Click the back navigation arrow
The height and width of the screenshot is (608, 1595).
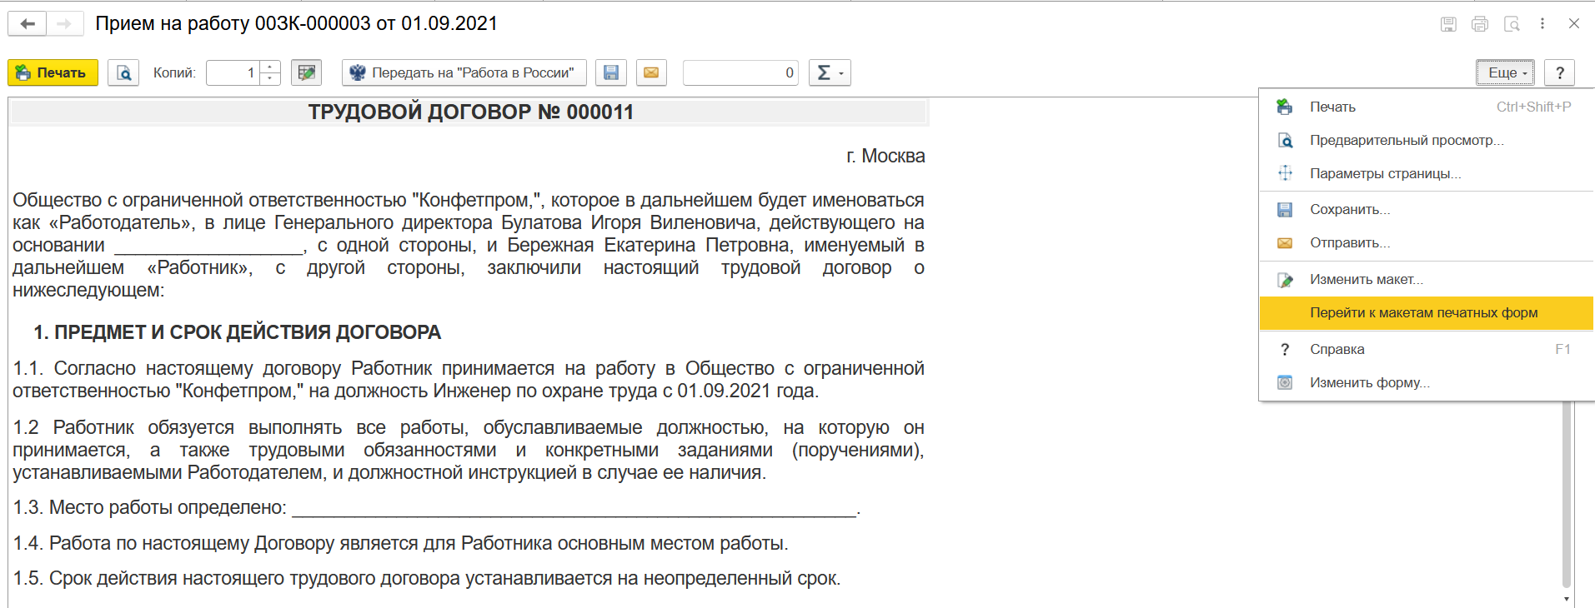(x=28, y=23)
